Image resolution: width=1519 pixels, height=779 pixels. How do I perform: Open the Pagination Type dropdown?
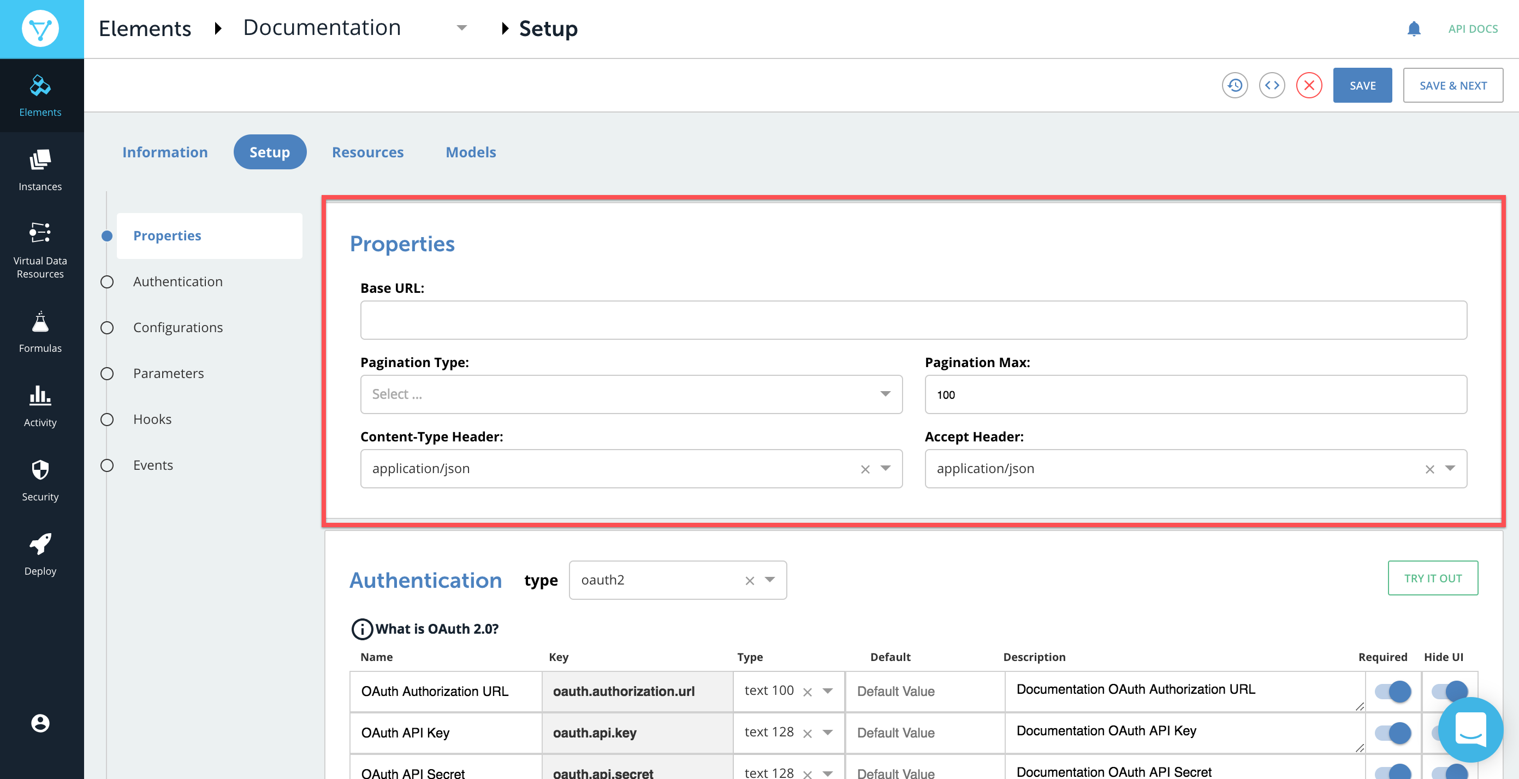(631, 394)
